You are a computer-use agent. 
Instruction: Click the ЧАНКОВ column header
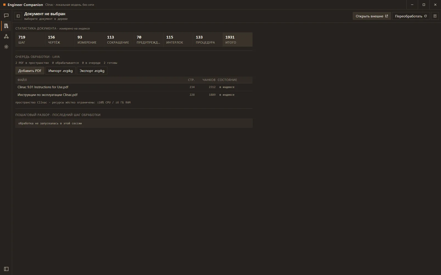tap(209, 80)
